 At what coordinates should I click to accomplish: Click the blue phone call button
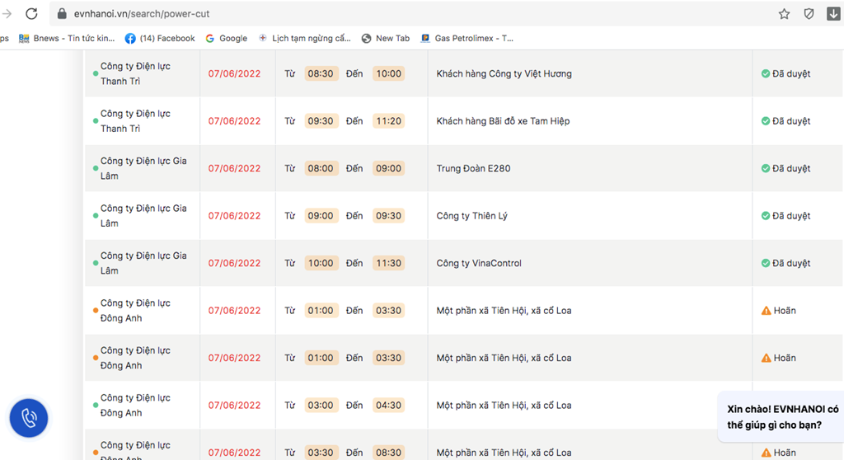(29, 418)
